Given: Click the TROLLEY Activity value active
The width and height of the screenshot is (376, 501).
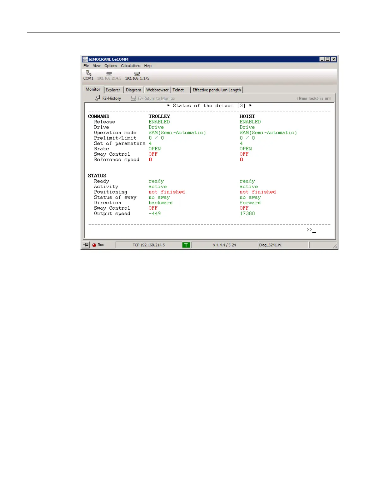Looking at the screenshot, I should tap(158, 187).
